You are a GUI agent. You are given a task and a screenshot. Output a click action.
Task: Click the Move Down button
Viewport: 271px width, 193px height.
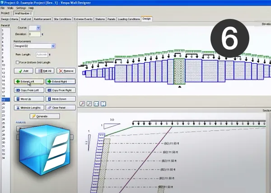pos(61,99)
